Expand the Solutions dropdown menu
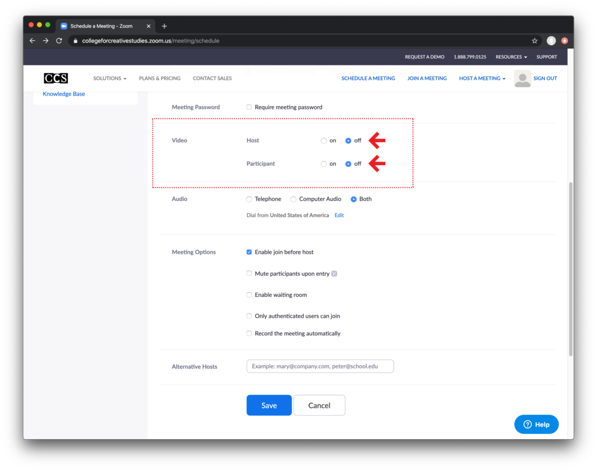 click(110, 78)
